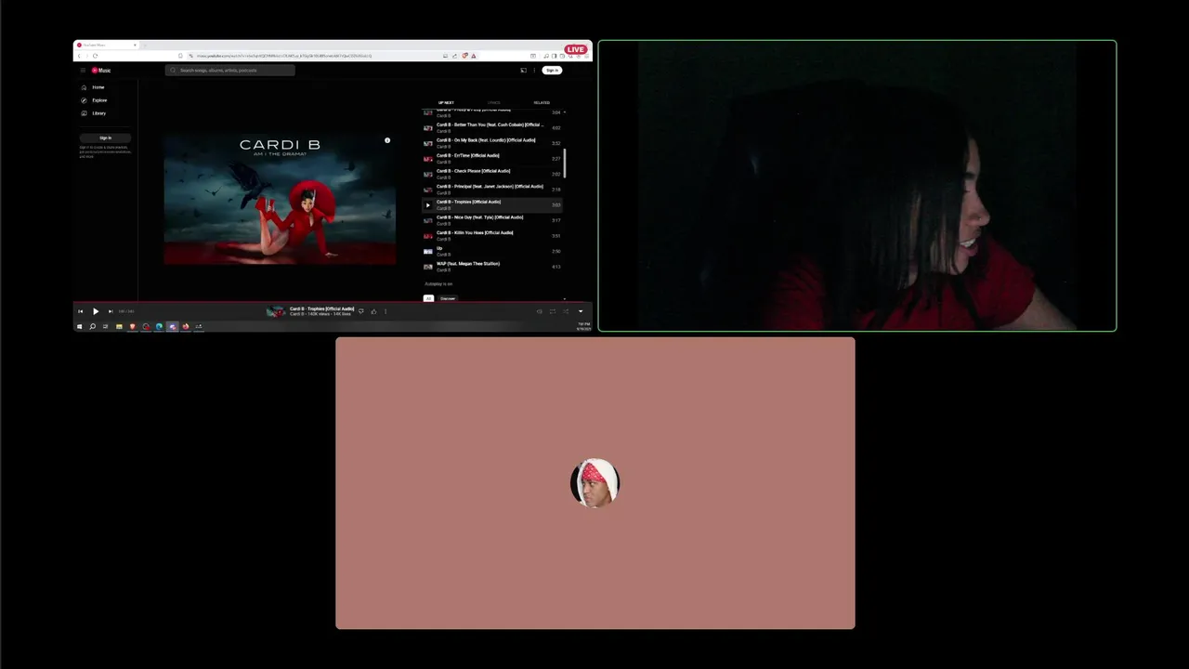Switch to the LYRICS tab
This screenshot has width=1189, height=669.
(494, 103)
